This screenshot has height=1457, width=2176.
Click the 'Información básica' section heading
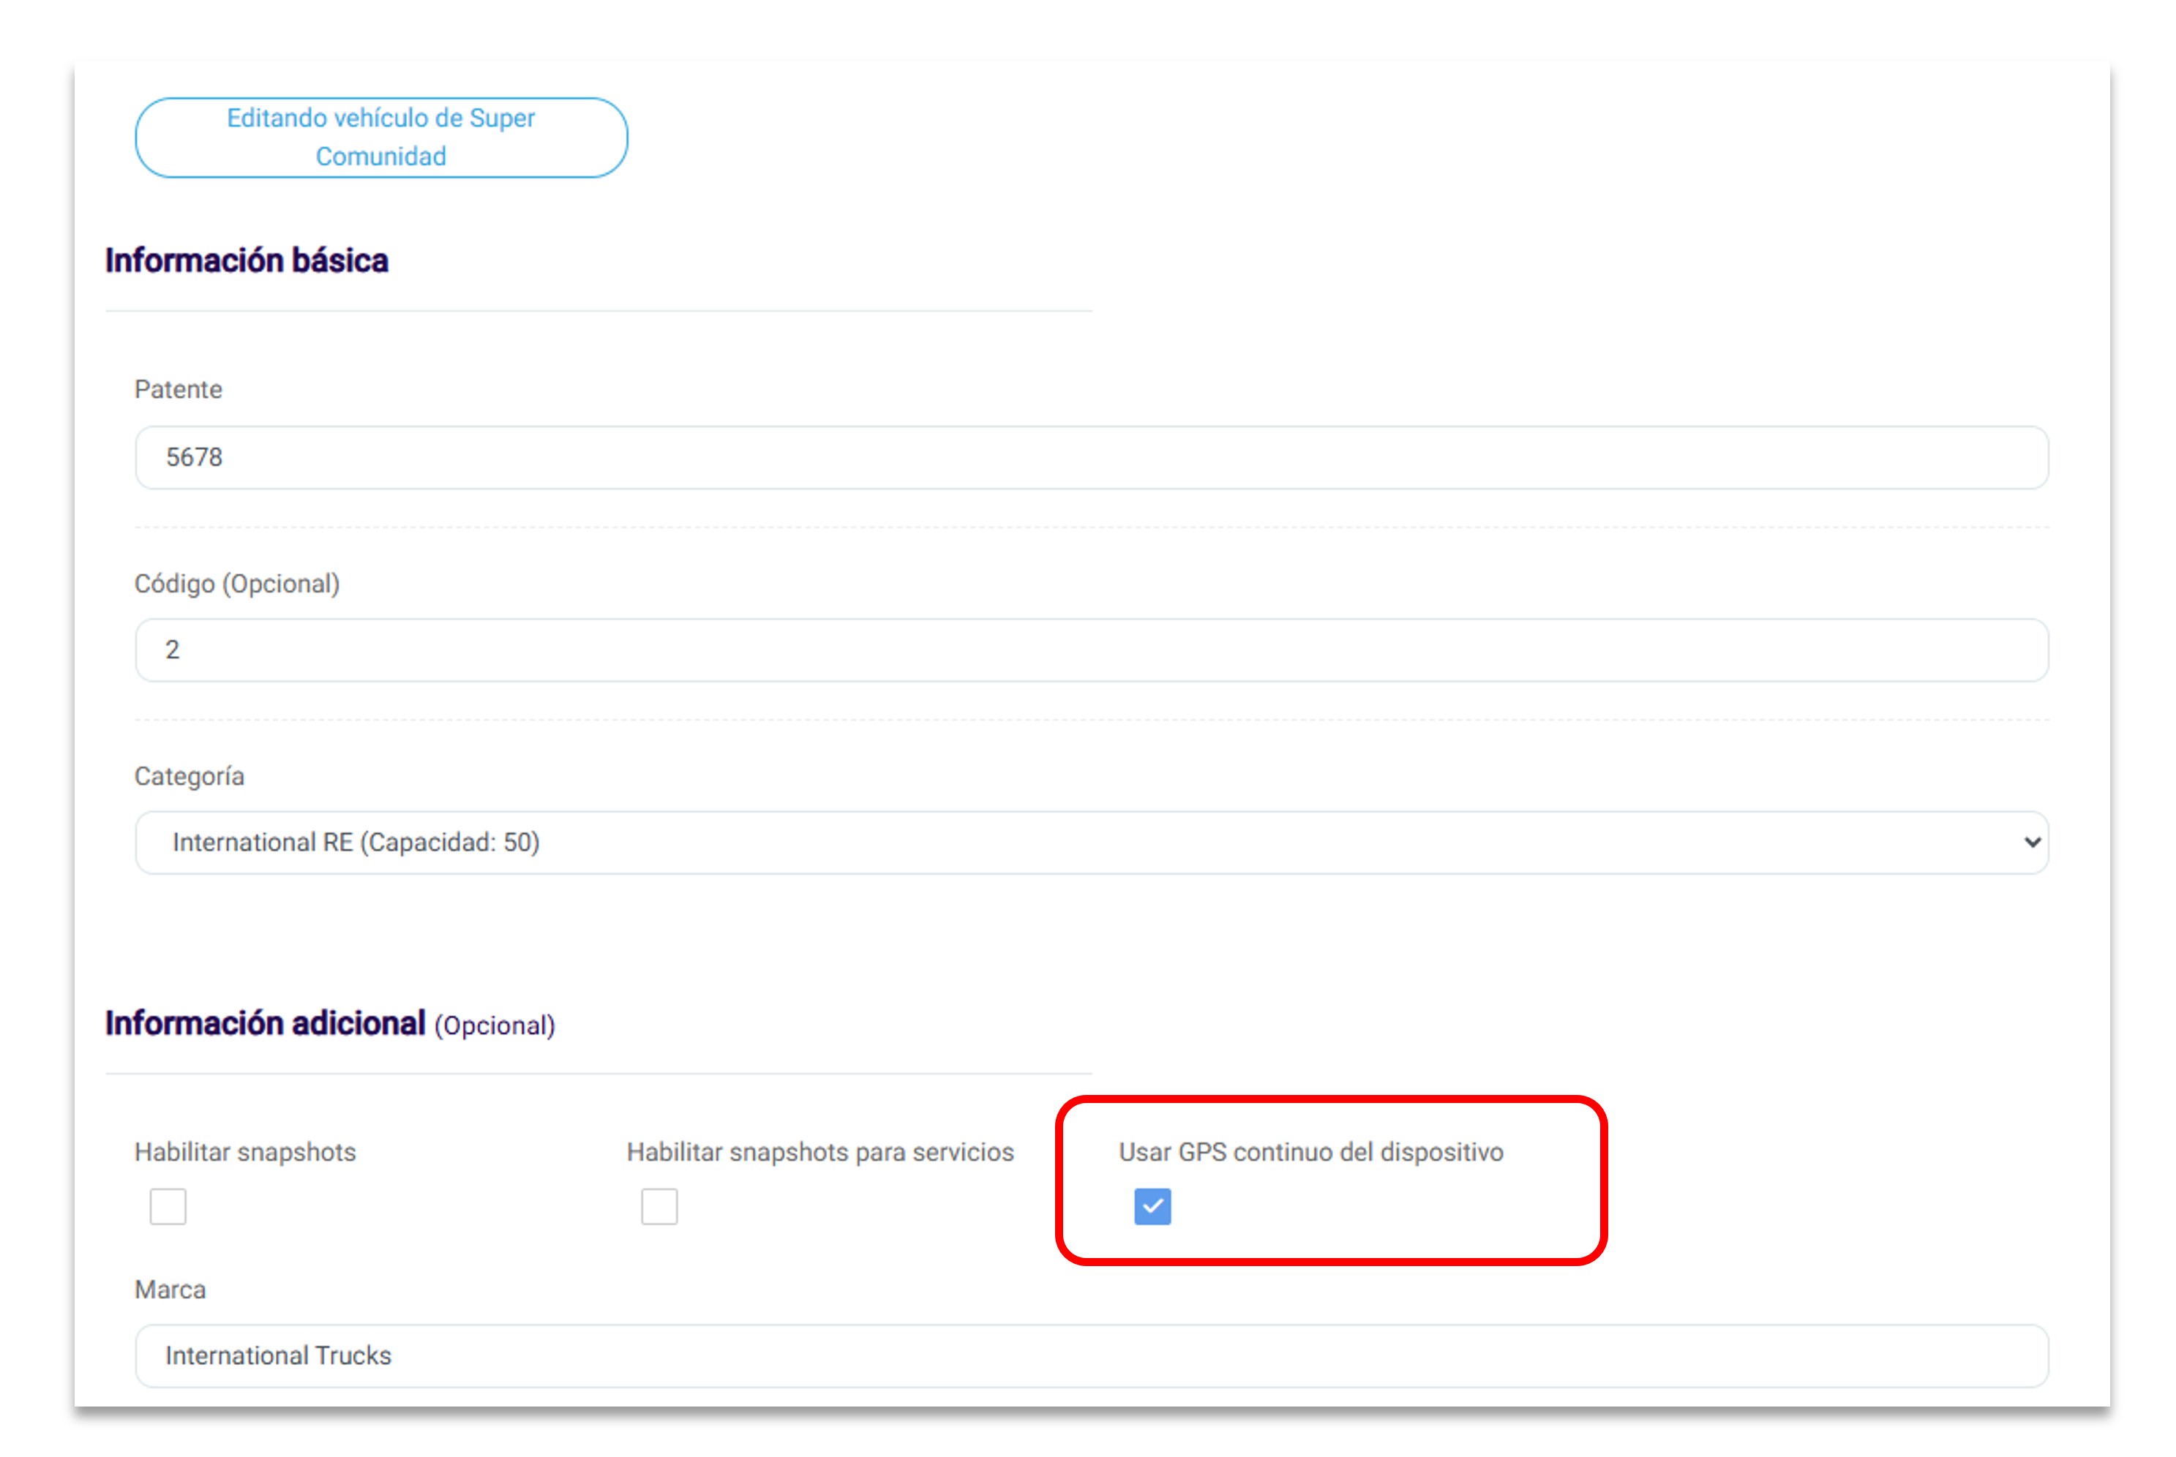(247, 261)
